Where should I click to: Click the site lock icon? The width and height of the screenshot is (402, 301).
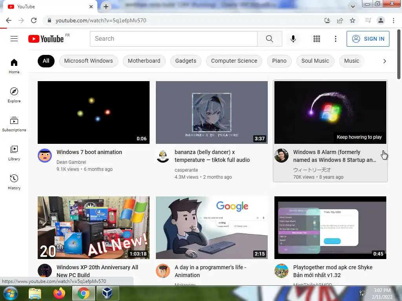(49, 20)
